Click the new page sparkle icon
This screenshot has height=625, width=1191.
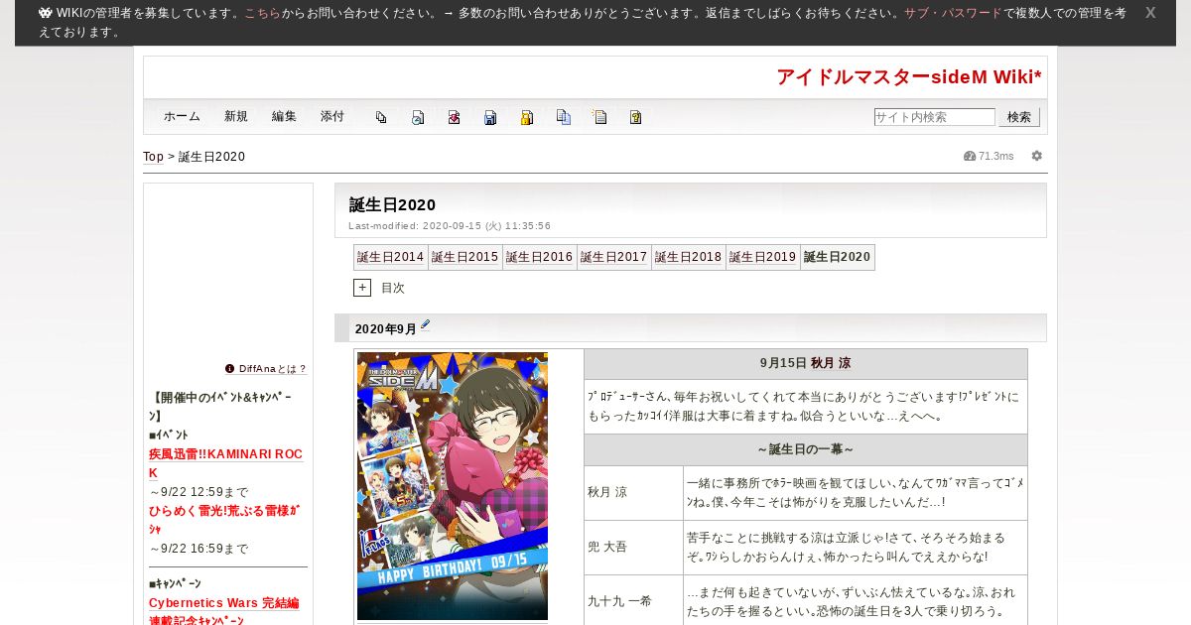[599, 117]
